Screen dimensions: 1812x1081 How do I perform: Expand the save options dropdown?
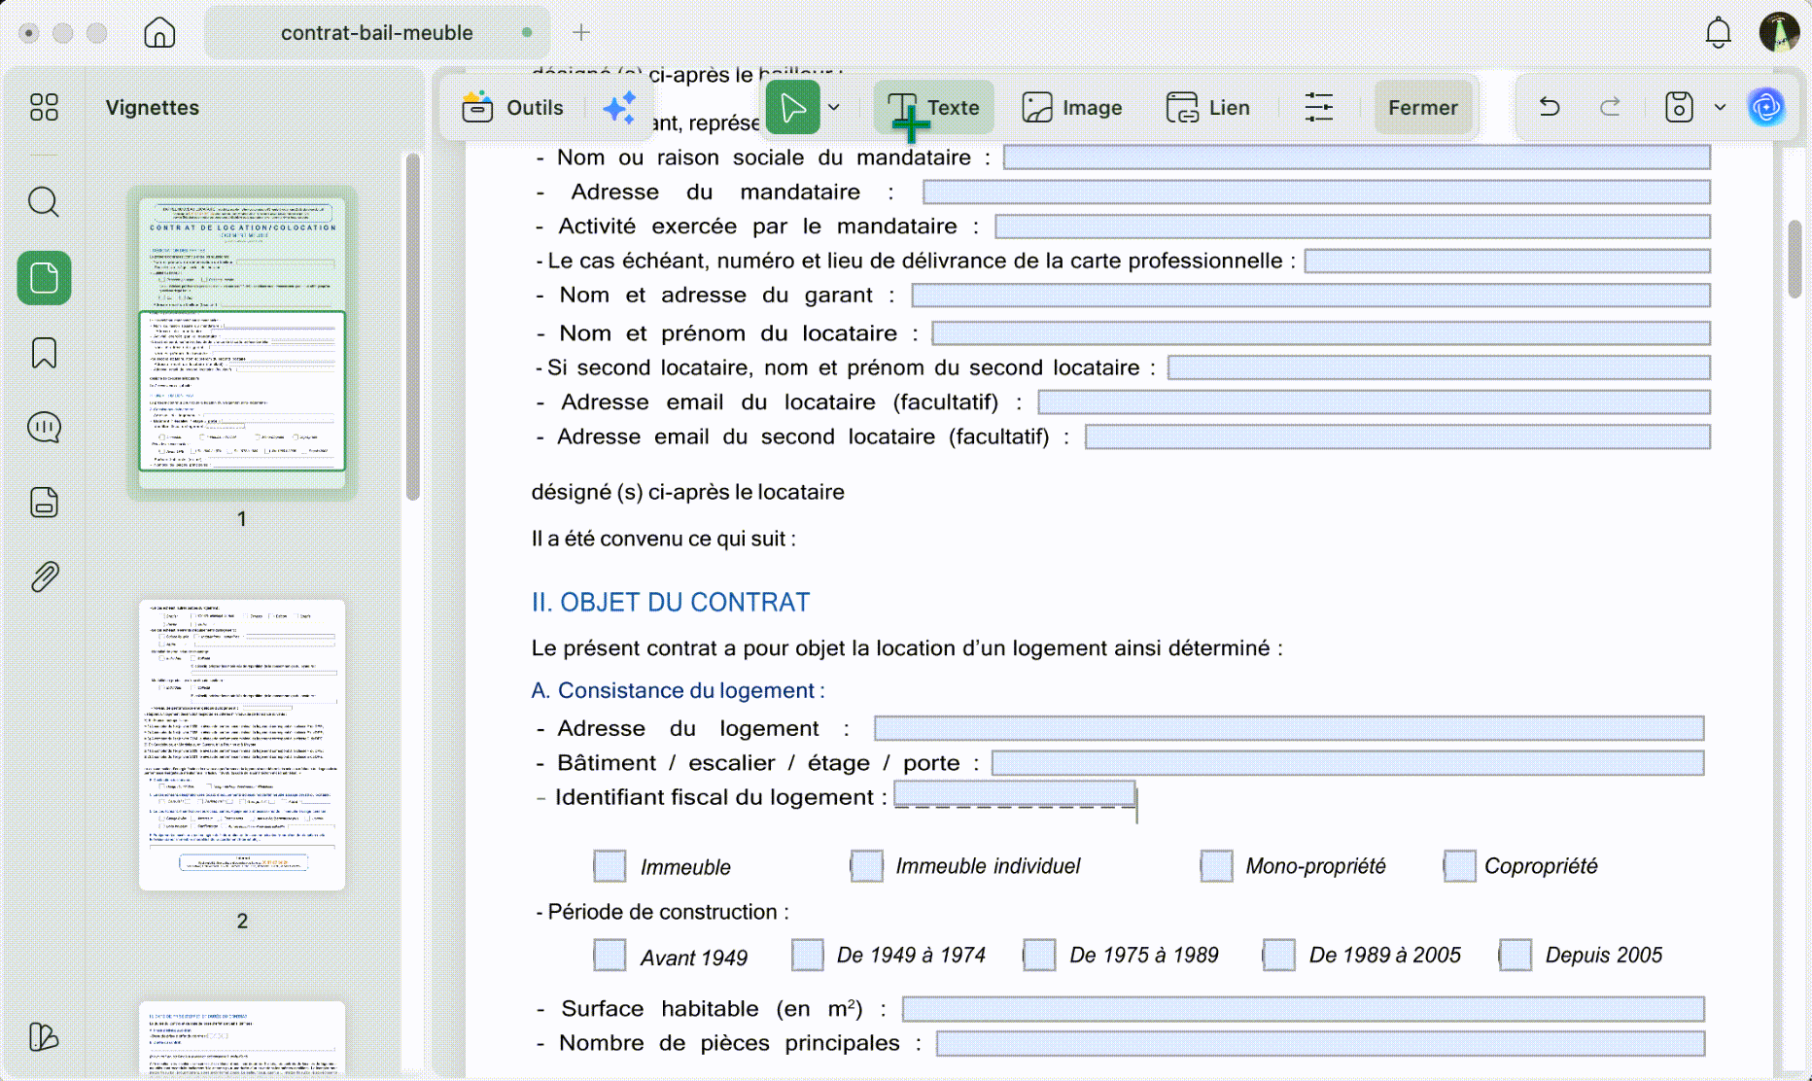coord(1720,107)
